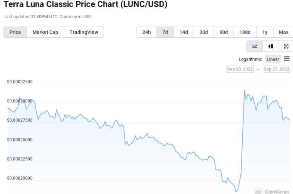Show the Max price history

pyautogui.click(x=283, y=32)
